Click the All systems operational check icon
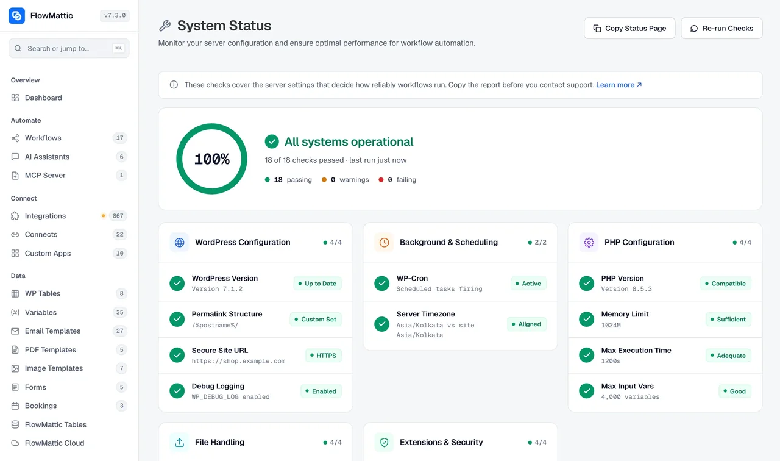The width and height of the screenshot is (780, 461). tap(272, 141)
